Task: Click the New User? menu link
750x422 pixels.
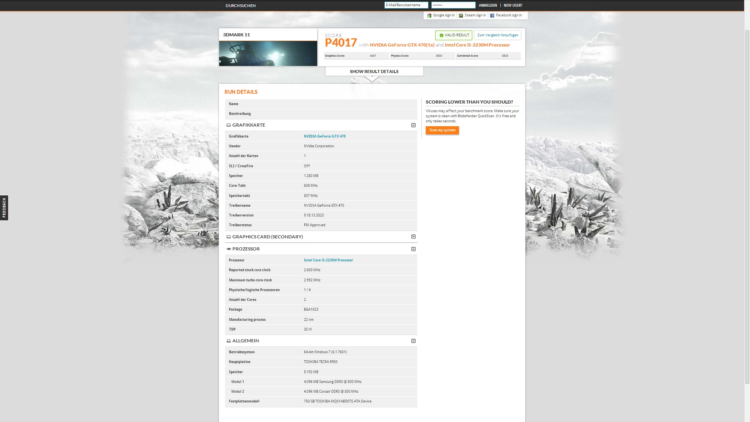Action: tap(512, 5)
